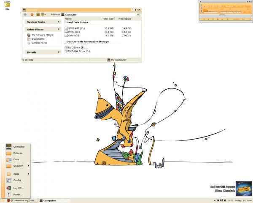Go back using the toolbar Back arrow
This screenshot has height=203, width=253.
[x=25, y=14]
